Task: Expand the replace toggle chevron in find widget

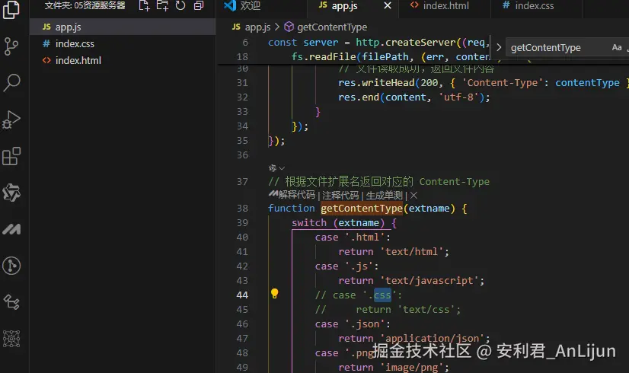Action: (499, 47)
